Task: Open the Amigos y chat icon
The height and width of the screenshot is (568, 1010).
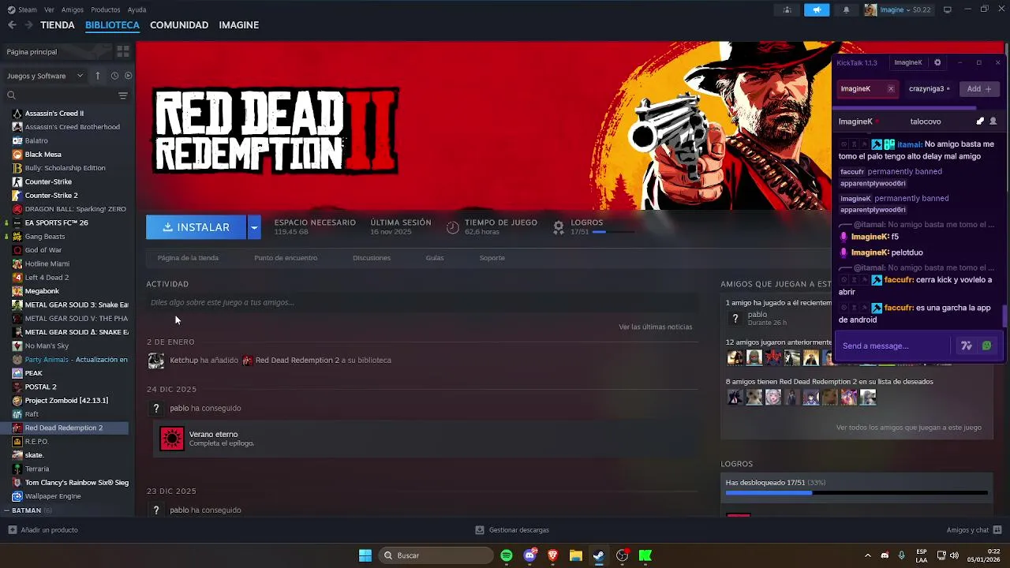Action: [x=997, y=529]
